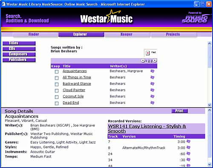The height and width of the screenshot is (168, 213).
Task: Play audio icon for track 7
Action: [188, 141]
